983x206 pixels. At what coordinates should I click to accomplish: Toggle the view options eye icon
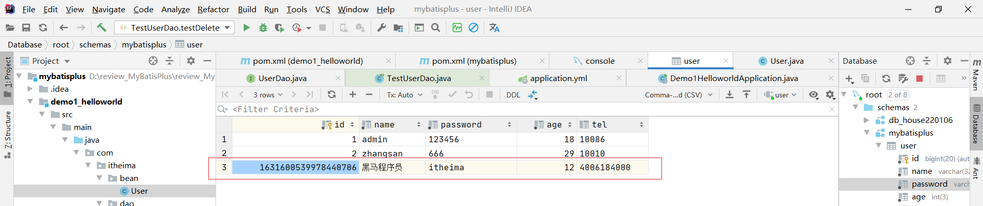click(x=814, y=94)
